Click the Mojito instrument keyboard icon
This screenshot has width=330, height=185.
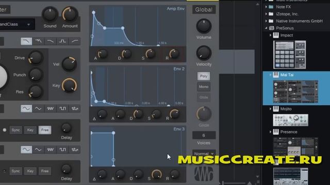tap(276, 108)
